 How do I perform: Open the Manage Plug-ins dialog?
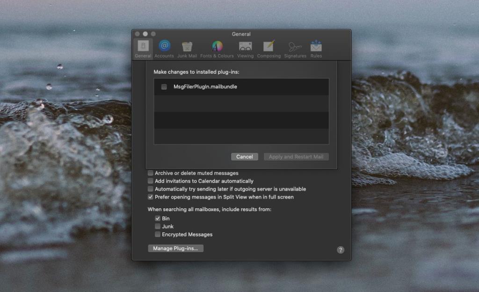click(x=175, y=248)
